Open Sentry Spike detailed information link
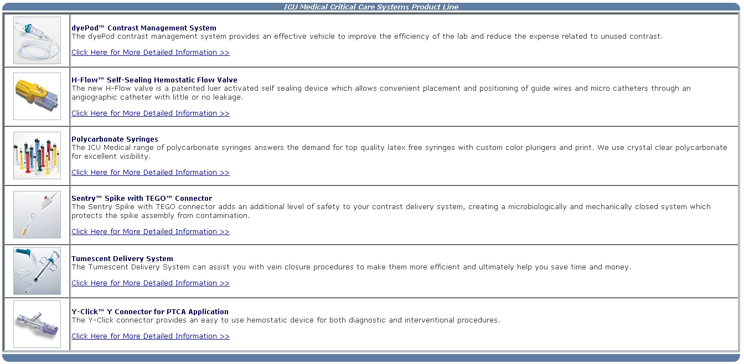 click(x=150, y=232)
